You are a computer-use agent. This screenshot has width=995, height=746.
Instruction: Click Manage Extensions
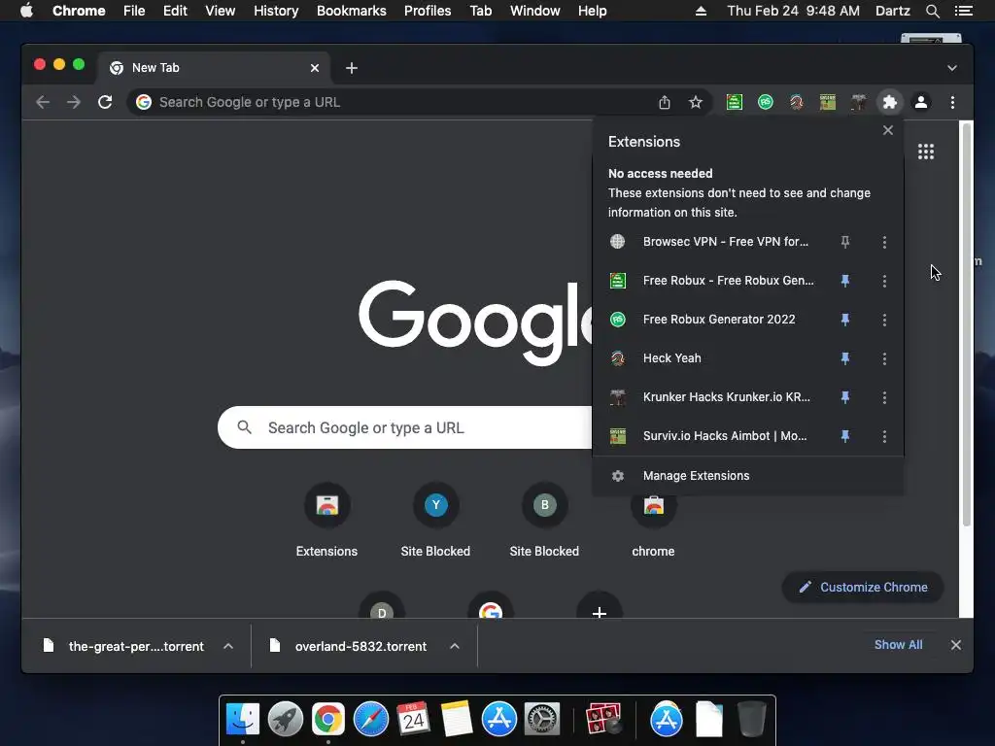747,476
